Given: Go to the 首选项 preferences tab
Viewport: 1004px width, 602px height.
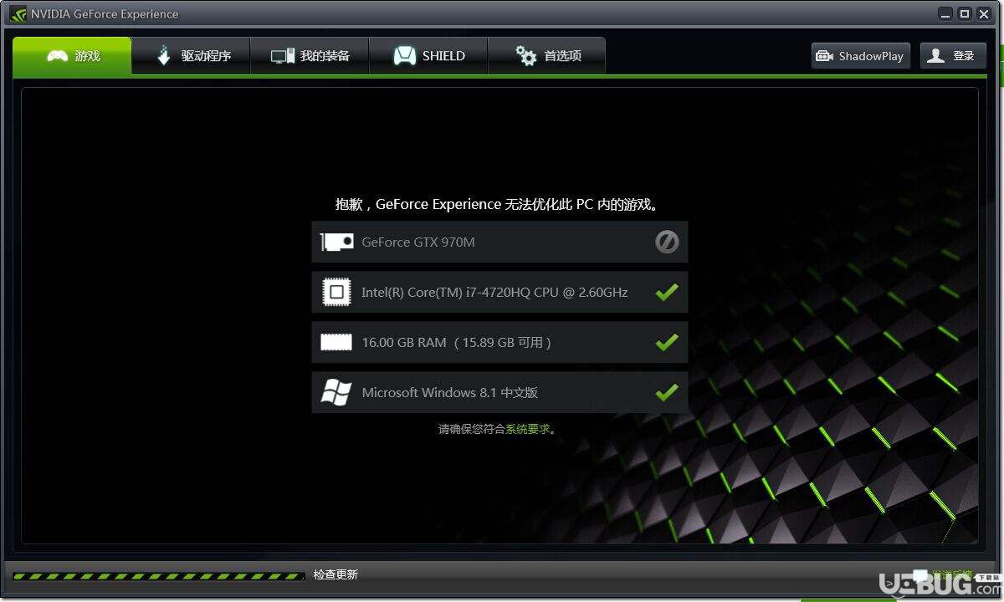Looking at the screenshot, I should pos(547,56).
